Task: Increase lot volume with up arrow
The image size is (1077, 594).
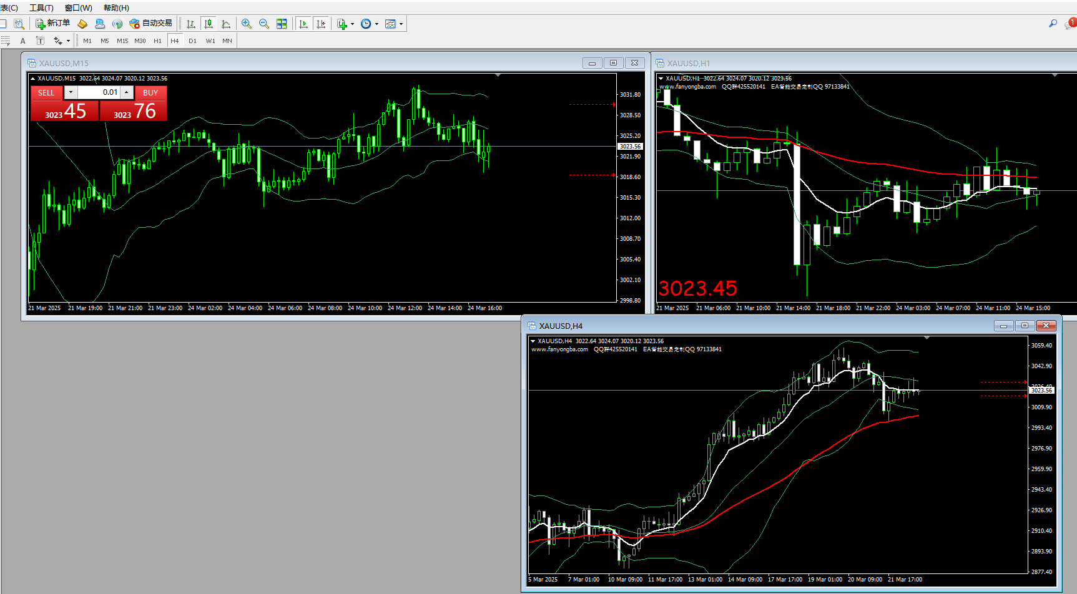Action: [x=127, y=92]
